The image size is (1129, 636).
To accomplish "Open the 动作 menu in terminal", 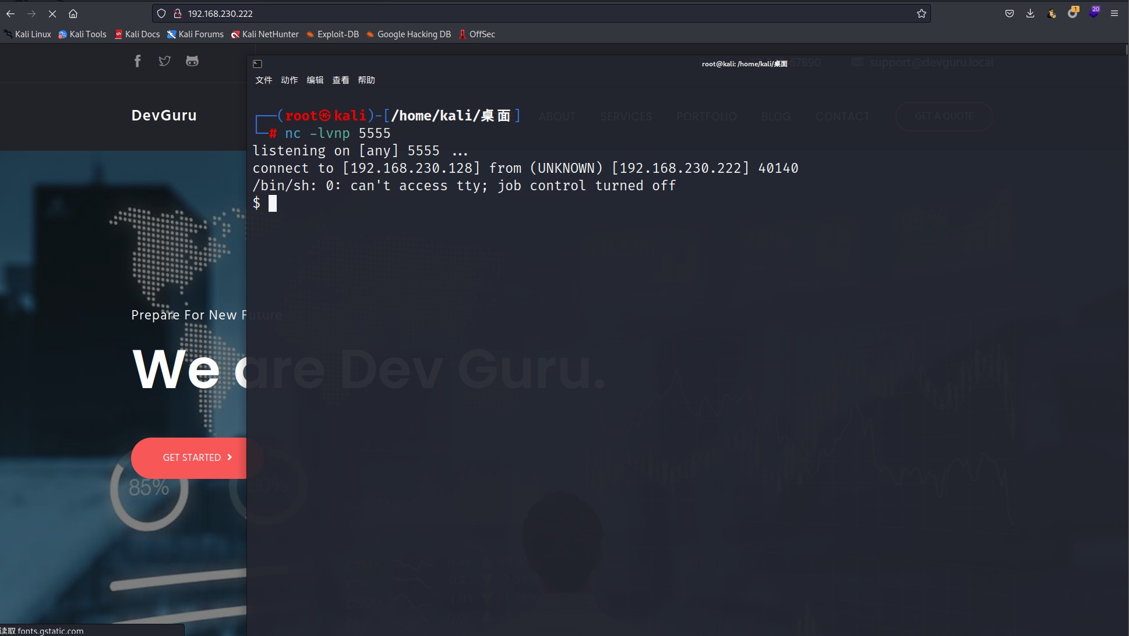I will [290, 80].
